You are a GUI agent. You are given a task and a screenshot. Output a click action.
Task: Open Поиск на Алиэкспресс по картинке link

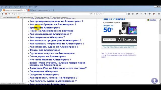51,31
